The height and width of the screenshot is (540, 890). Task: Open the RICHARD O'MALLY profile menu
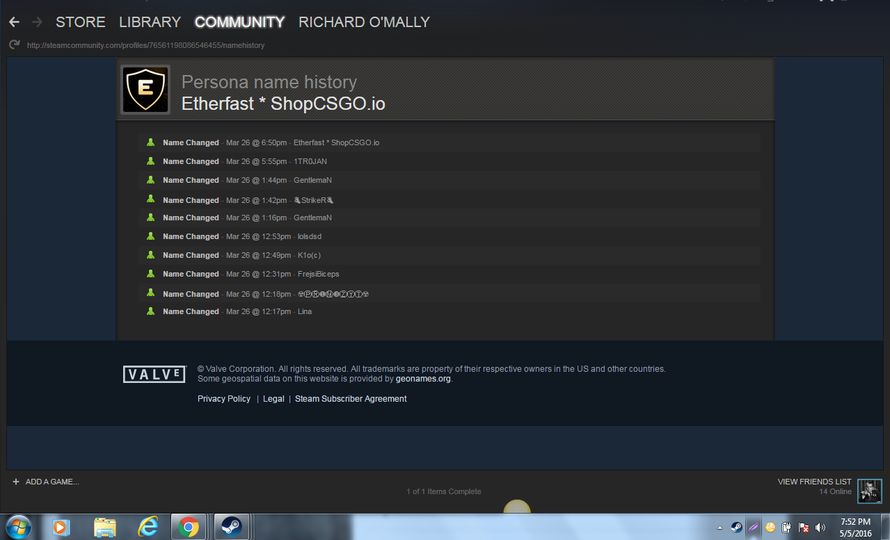364,22
